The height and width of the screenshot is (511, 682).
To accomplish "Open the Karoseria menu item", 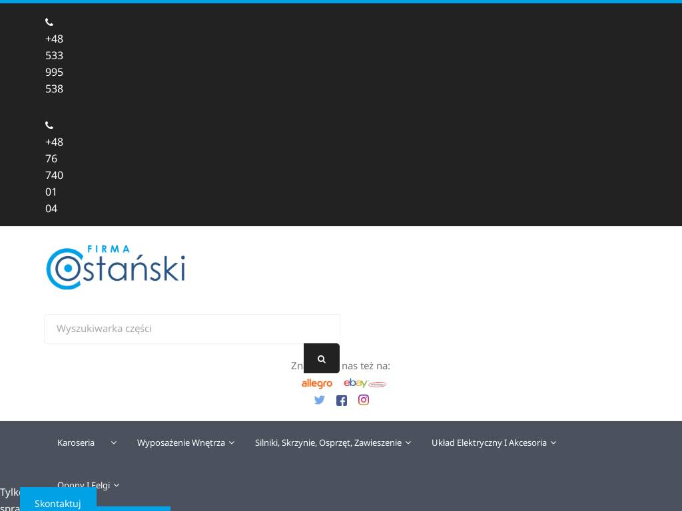I will [76, 442].
